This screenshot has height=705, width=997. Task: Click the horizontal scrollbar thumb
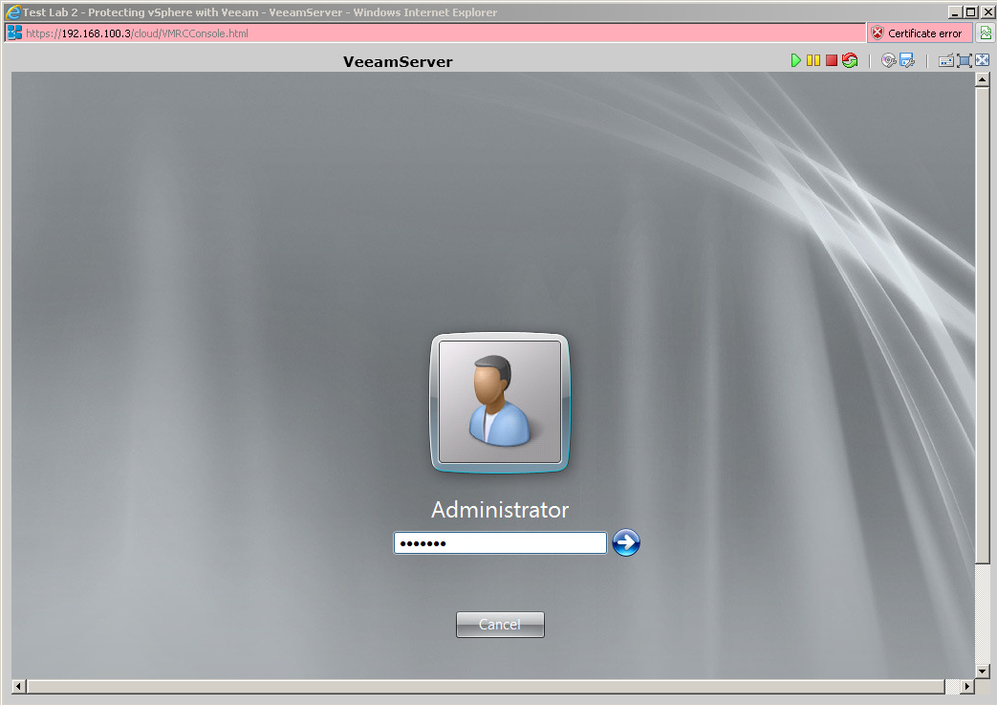[x=486, y=686]
